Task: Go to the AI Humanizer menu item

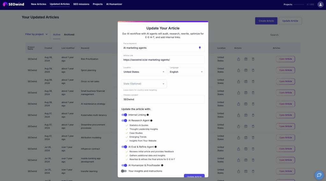Action: 114,4
